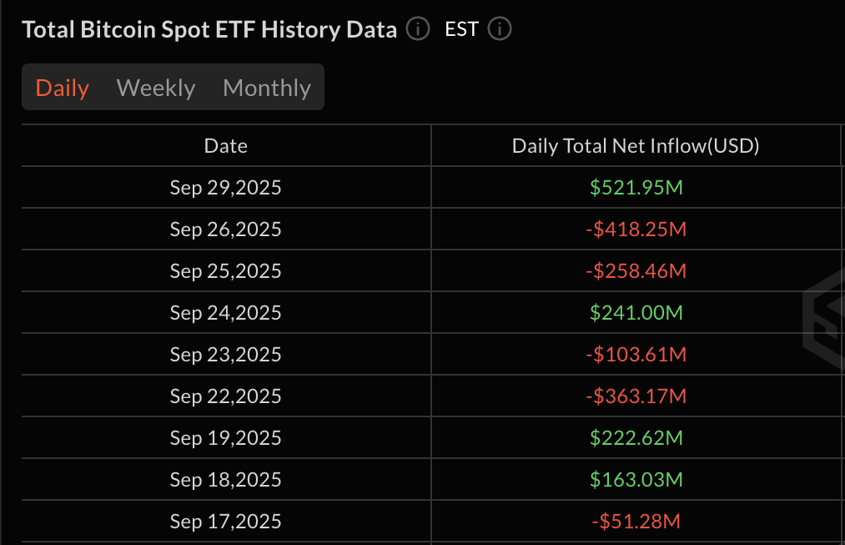Click the $241.00M green inflow value
This screenshot has height=545, width=845.
pyautogui.click(x=636, y=312)
